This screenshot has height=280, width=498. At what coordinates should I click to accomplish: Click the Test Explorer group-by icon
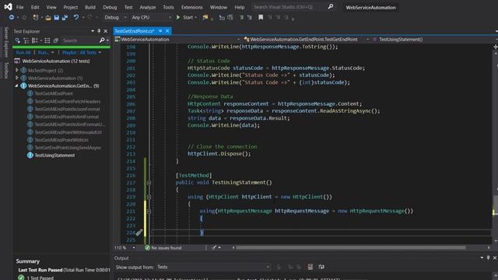click(x=34, y=40)
